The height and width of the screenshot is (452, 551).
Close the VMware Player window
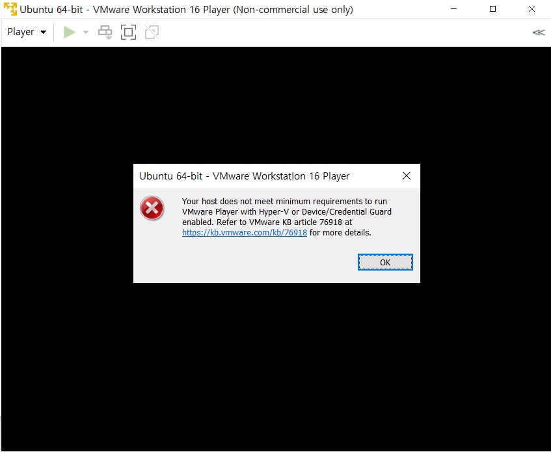tap(531, 9)
